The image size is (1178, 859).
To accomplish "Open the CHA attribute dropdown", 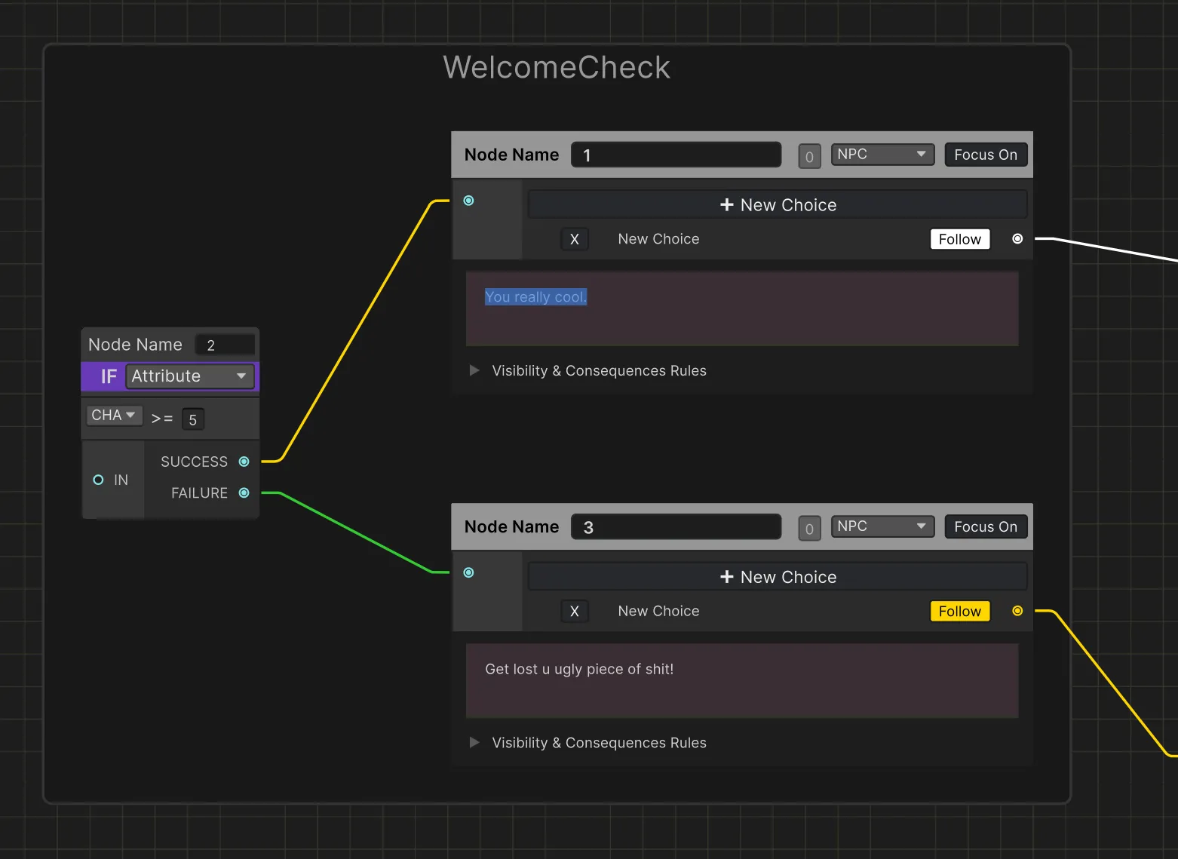I will [113, 416].
